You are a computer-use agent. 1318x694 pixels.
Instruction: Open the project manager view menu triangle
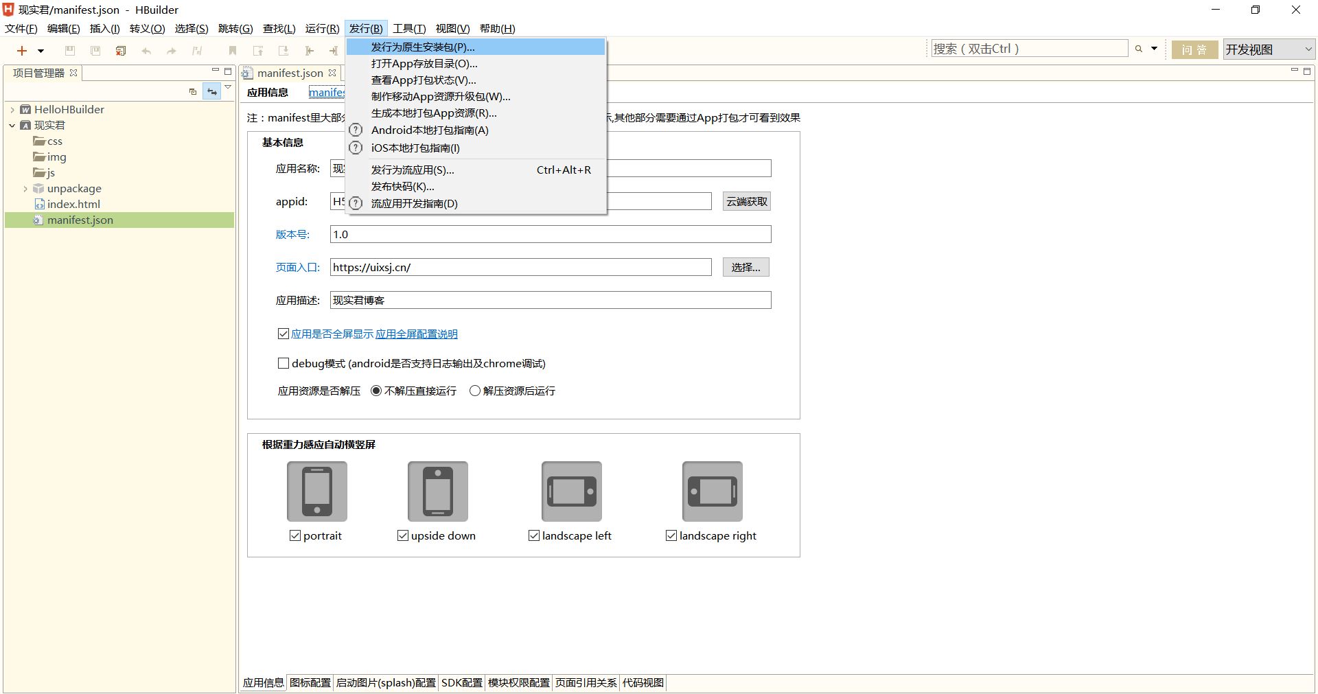coord(228,87)
